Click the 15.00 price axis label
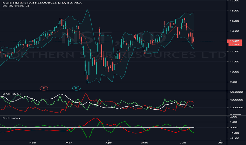Screen dimensions: 246x145 pyautogui.click(x=234, y=21)
